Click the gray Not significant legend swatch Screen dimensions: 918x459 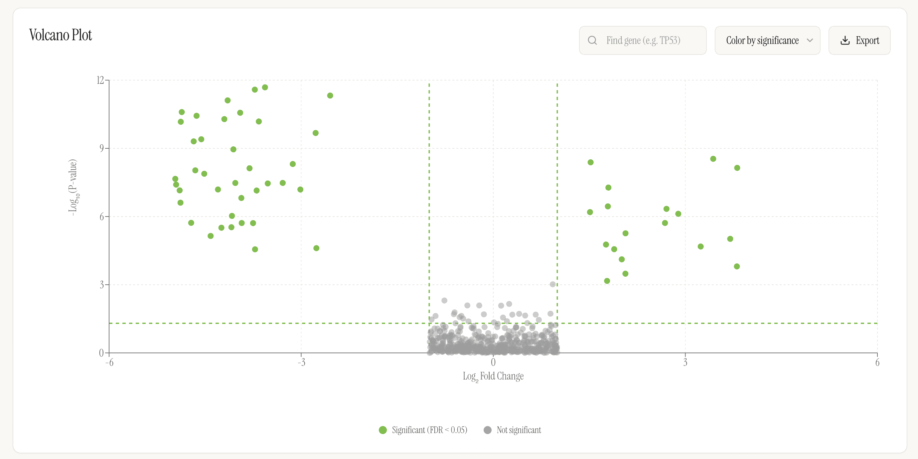click(x=488, y=430)
